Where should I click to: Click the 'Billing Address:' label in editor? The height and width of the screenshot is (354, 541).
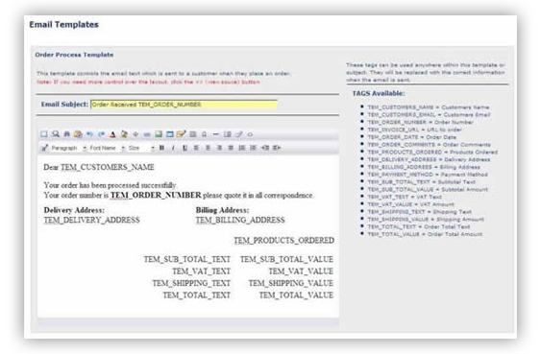coord(222,210)
